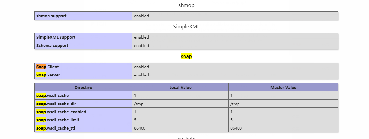The image size is (369, 139).
Task: Select the "soap.wsdl_cache_dir" directive cell
Action: 84,104
